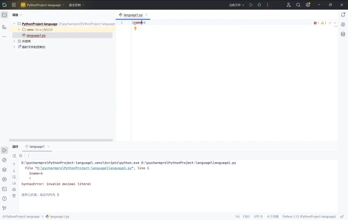
Task: Open Search Everywhere magnifier
Action: tap(298, 5)
